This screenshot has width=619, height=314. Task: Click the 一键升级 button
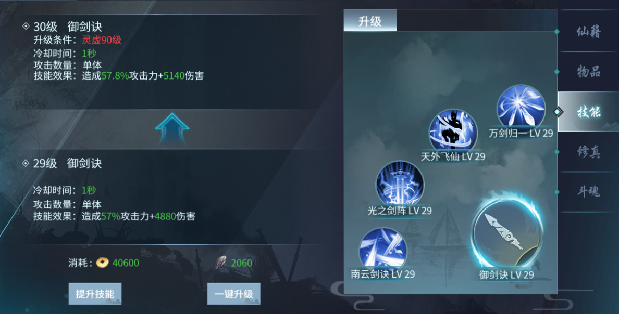point(234,294)
